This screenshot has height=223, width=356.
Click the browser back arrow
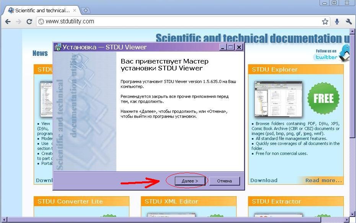click(8, 21)
